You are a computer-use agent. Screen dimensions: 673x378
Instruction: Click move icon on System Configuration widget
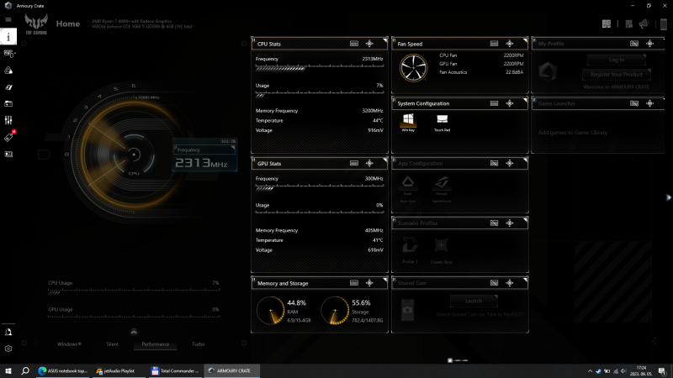(510, 103)
